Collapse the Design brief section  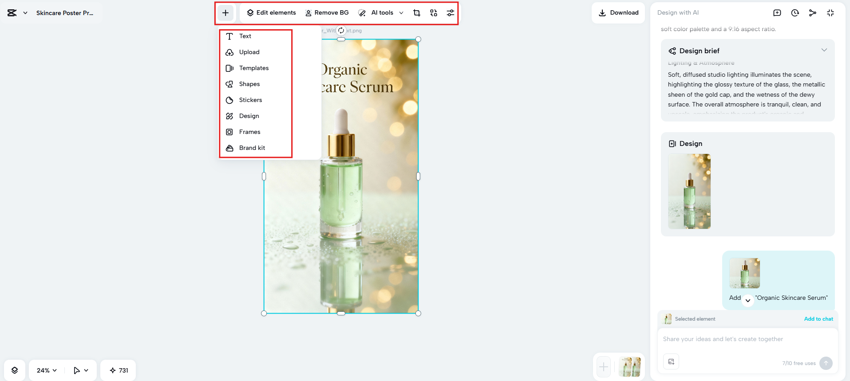coord(824,50)
